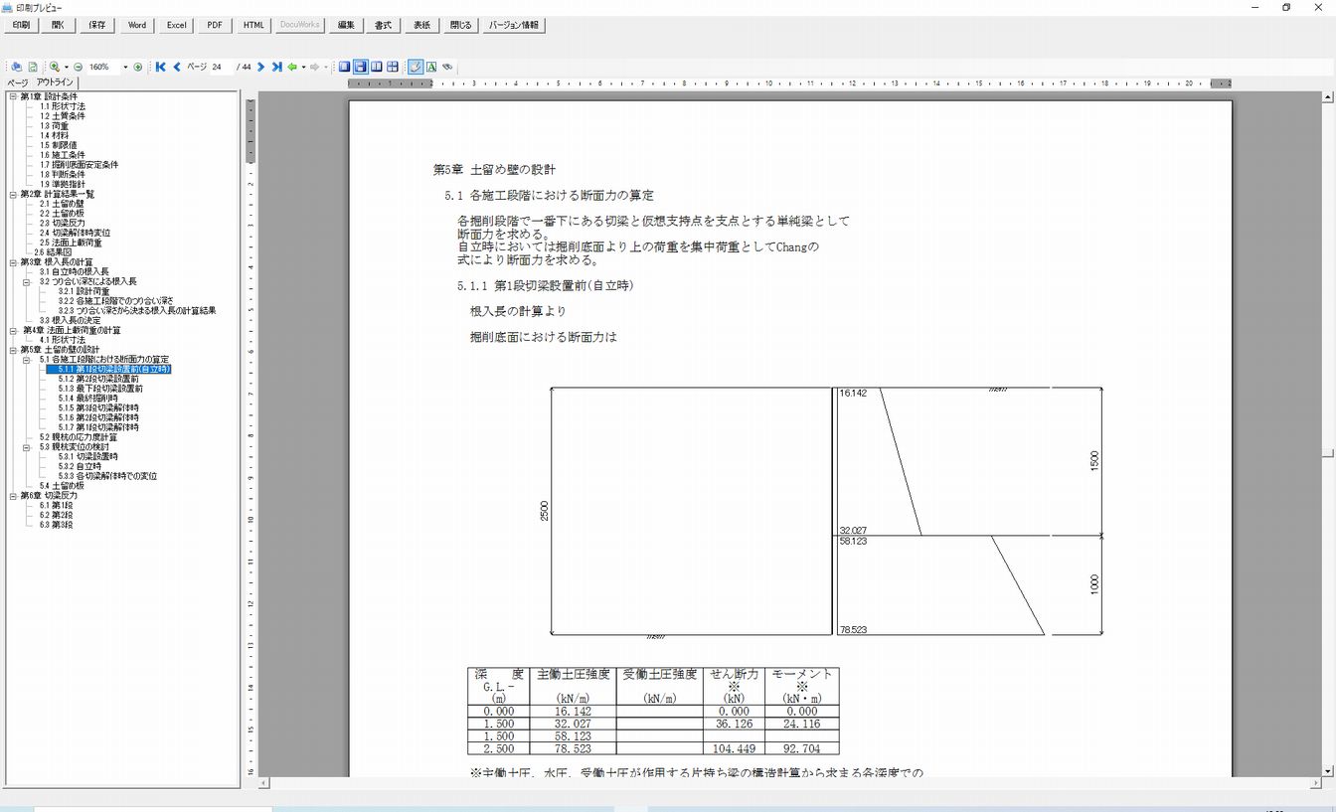Select 6.2 第2段 outline item
The height and width of the screenshot is (812, 1336).
click(56, 515)
